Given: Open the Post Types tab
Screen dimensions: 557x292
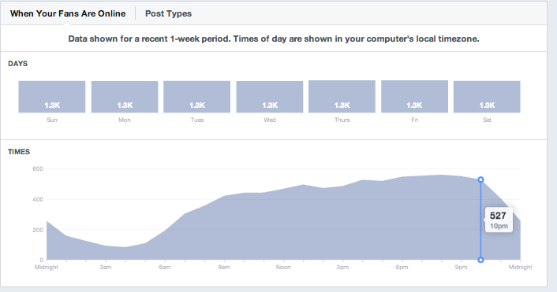Looking at the screenshot, I should pyautogui.click(x=168, y=13).
